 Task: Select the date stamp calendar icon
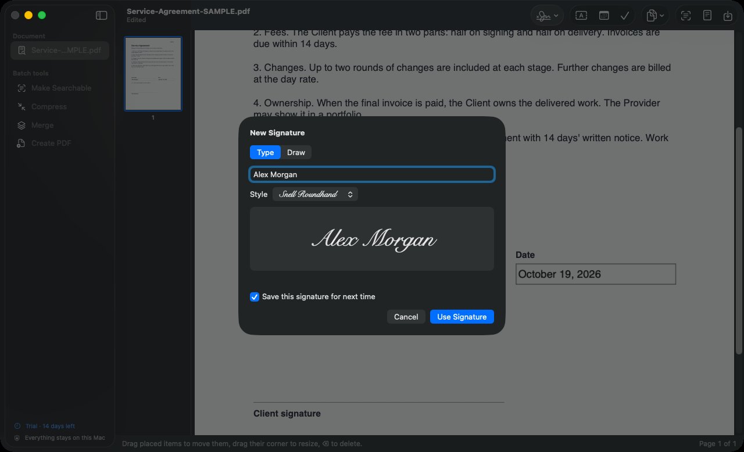click(x=604, y=16)
